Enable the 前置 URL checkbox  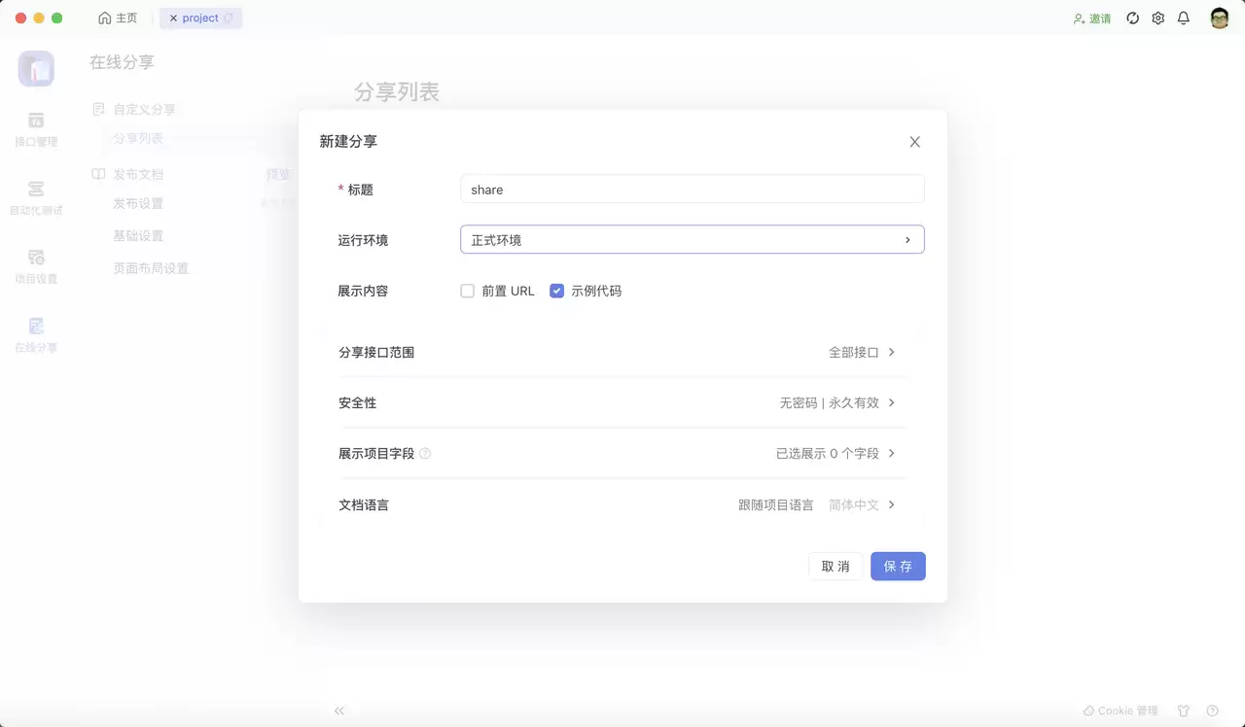tap(468, 291)
